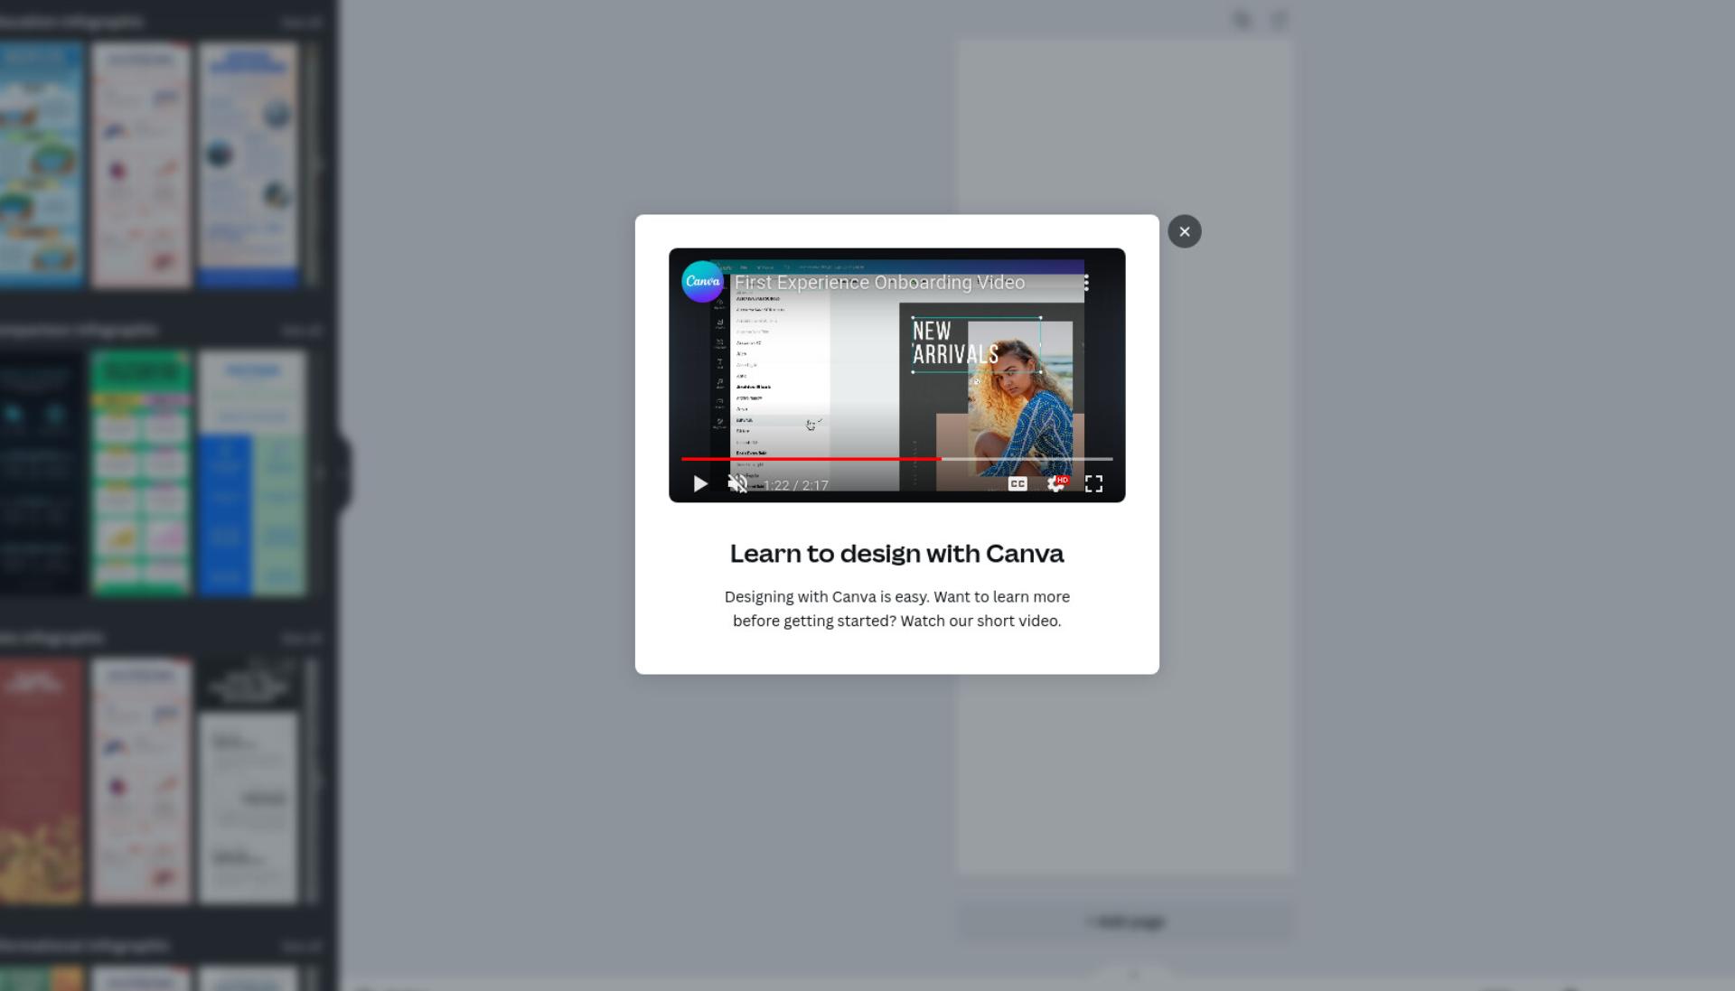
Task: Unmute the video sound
Action: [737, 484]
